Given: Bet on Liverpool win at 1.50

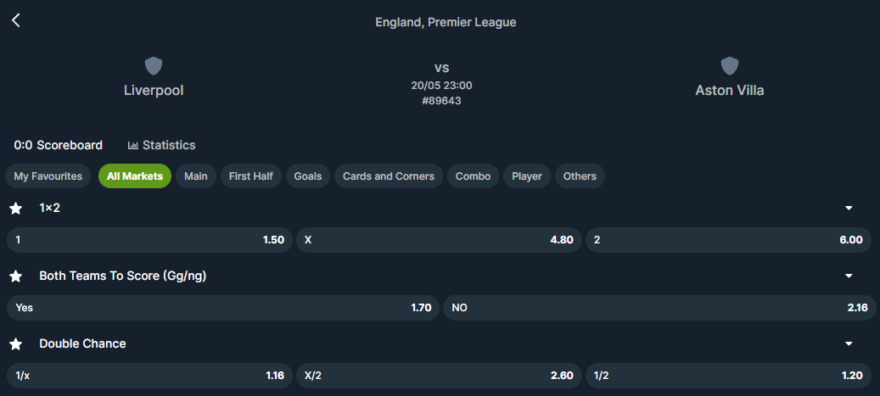Looking at the screenshot, I should pyautogui.click(x=149, y=240).
